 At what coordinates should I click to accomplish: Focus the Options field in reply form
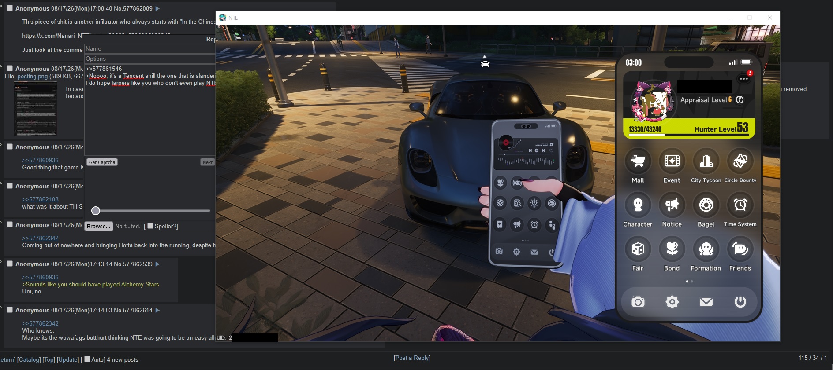tap(150, 59)
